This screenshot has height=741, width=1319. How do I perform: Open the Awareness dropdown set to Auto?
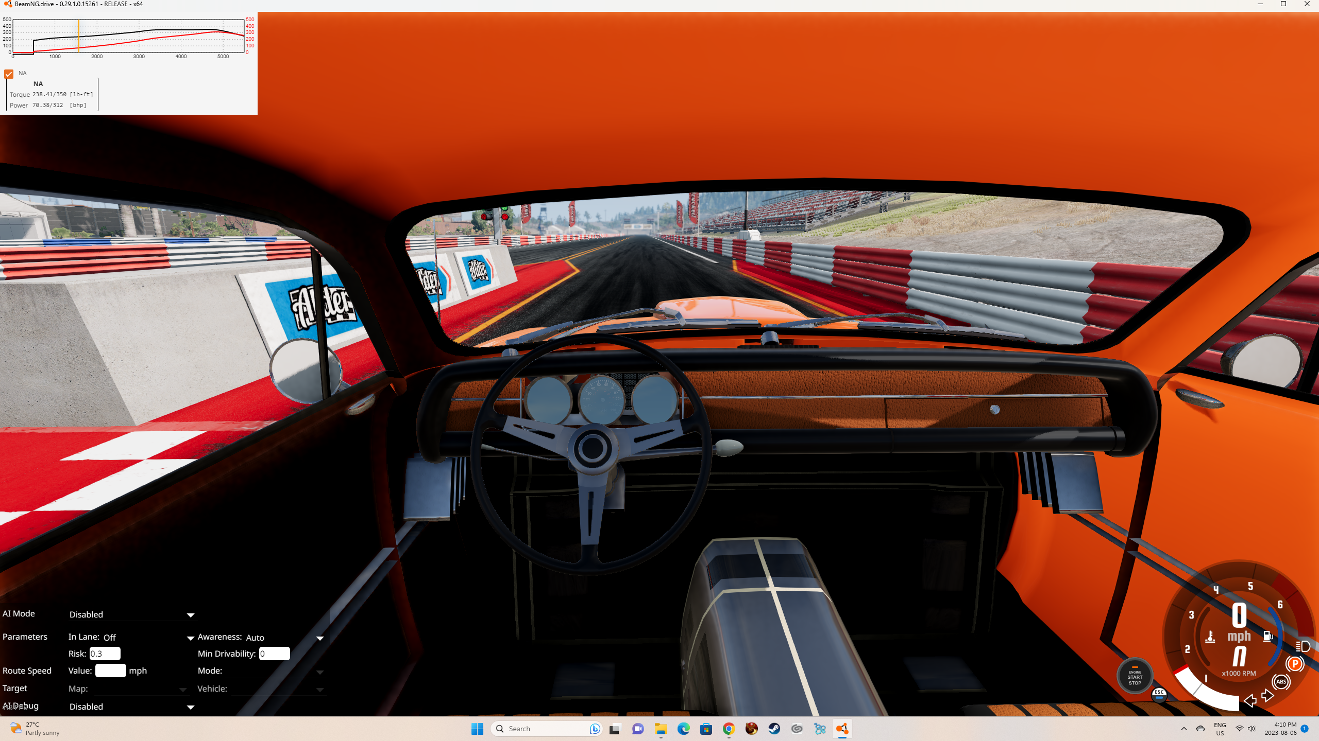283,638
